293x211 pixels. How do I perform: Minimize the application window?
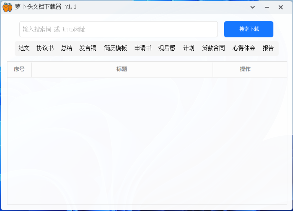(267, 7)
